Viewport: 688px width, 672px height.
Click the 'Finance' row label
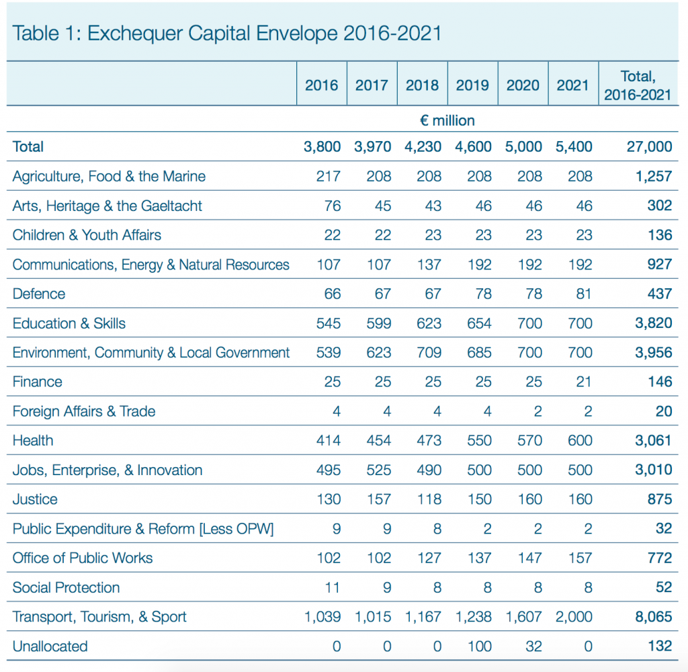click(38, 382)
